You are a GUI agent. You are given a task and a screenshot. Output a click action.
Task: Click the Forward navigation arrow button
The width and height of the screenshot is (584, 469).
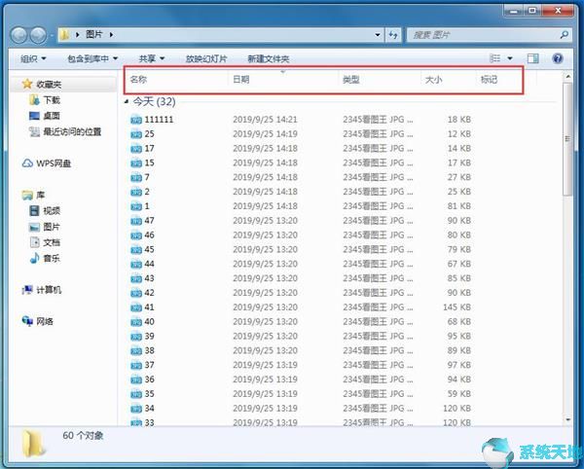(40, 34)
